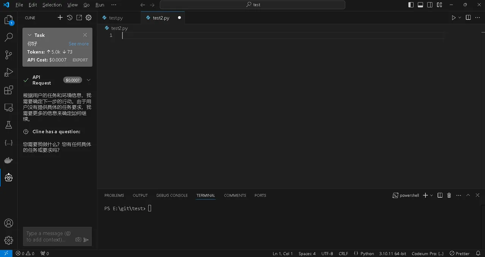This screenshot has width=485, height=257.
Task: Switch to OUTPUT panel tab
Action: pos(140,195)
